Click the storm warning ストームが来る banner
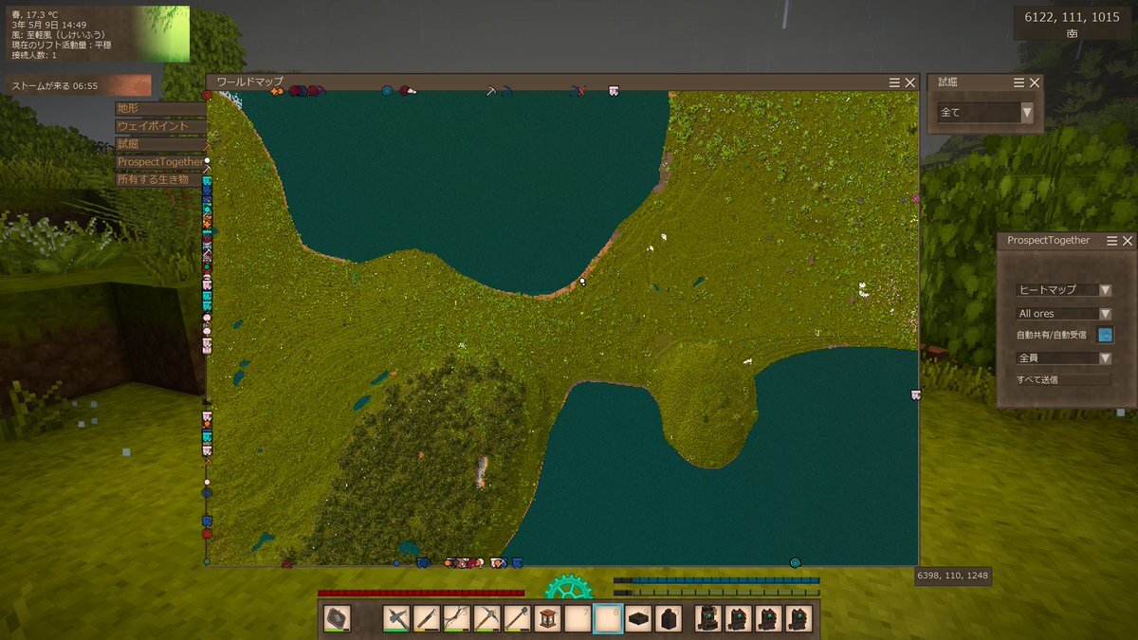Viewport: 1138px width, 640px height. click(x=80, y=85)
